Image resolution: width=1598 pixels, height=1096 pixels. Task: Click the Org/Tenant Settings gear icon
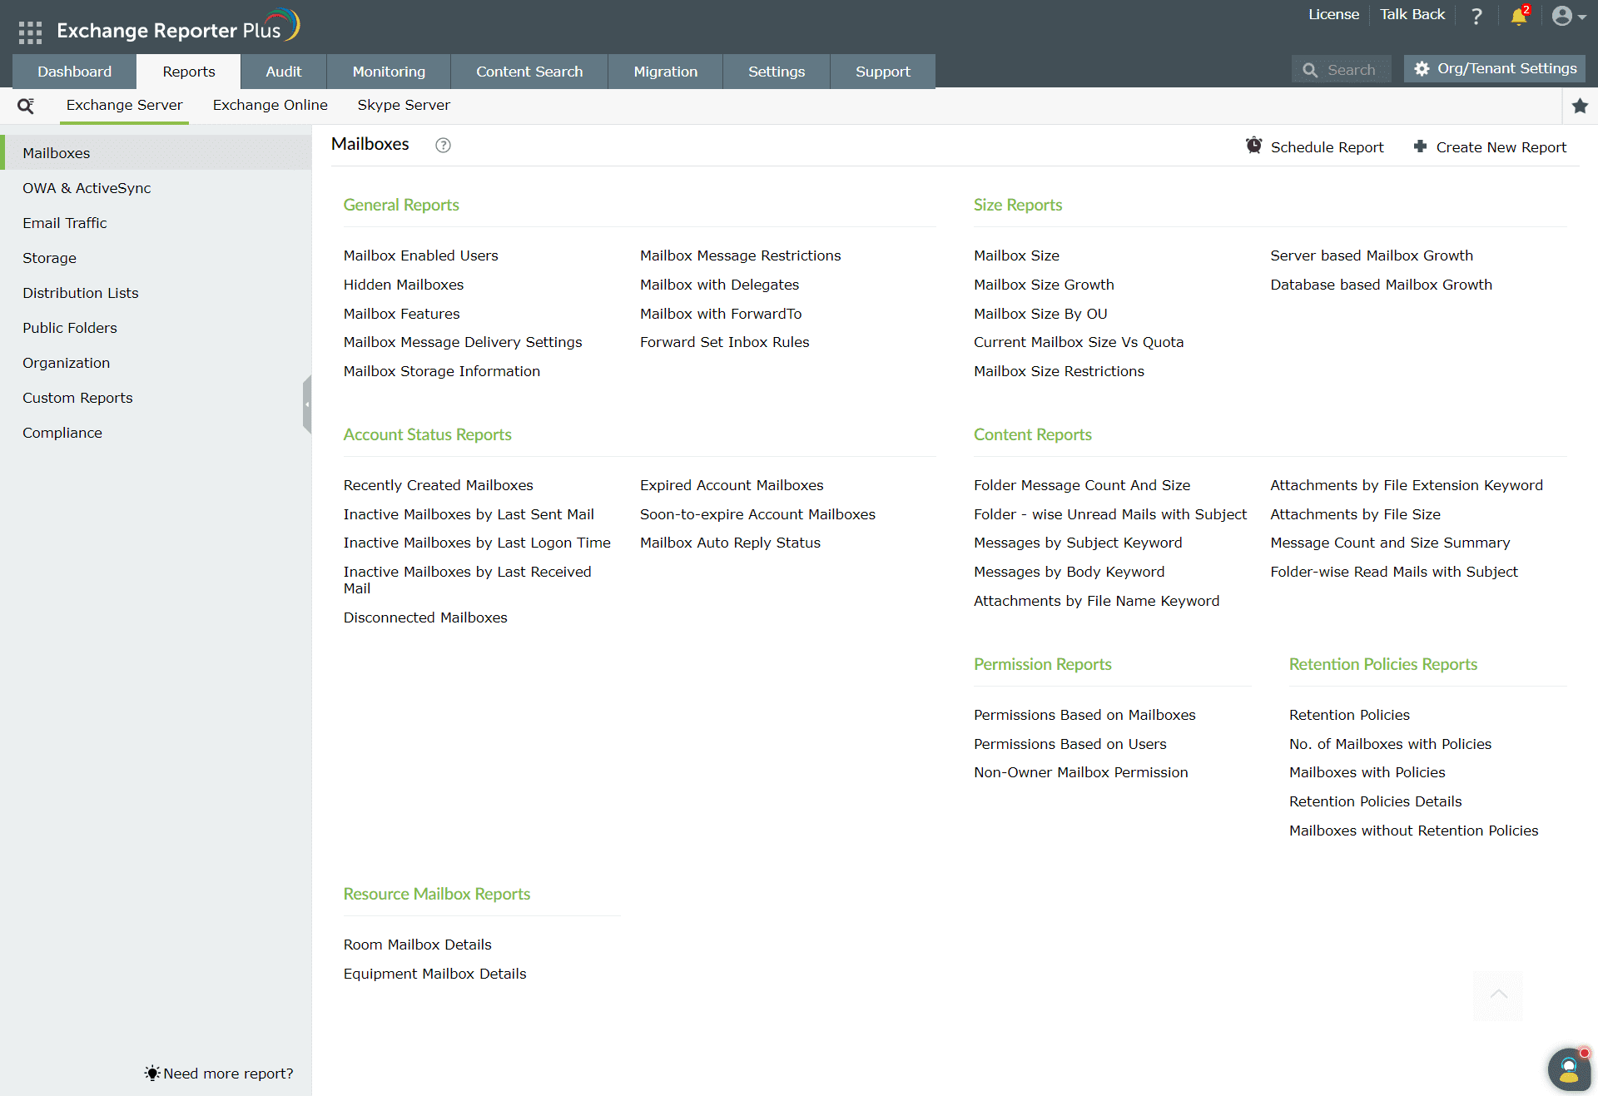[1421, 69]
